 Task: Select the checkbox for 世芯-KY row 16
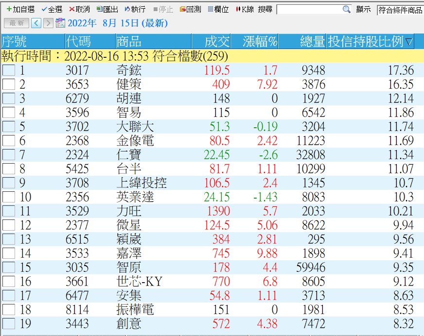coord(9,282)
